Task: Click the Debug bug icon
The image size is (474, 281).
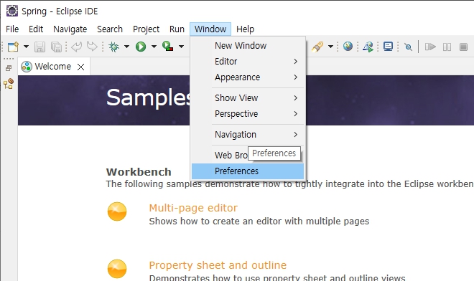Action: 114,47
